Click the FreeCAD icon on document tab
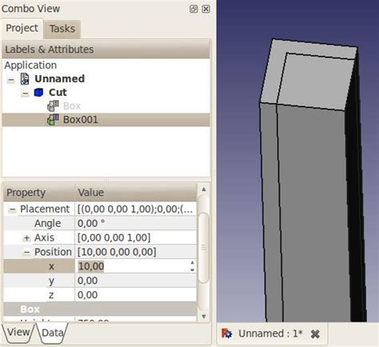 coord(226,333)
